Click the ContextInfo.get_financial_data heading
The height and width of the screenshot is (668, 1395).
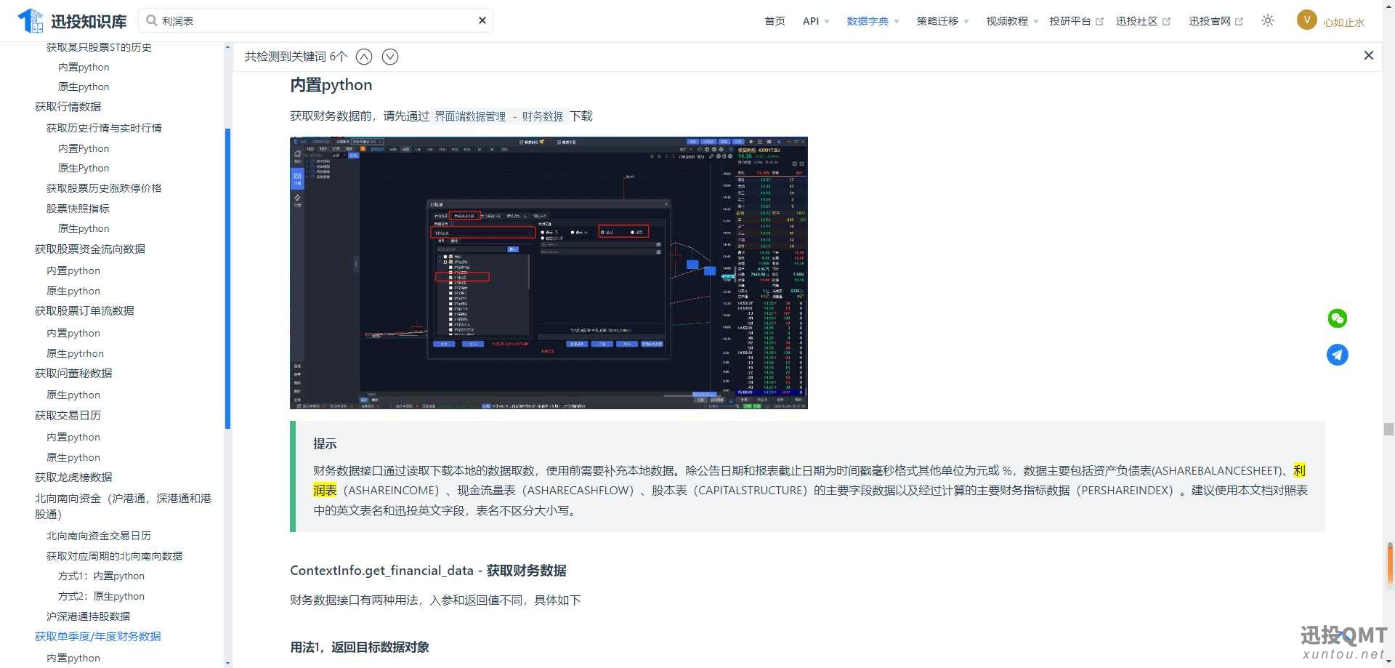pos(428,571)
